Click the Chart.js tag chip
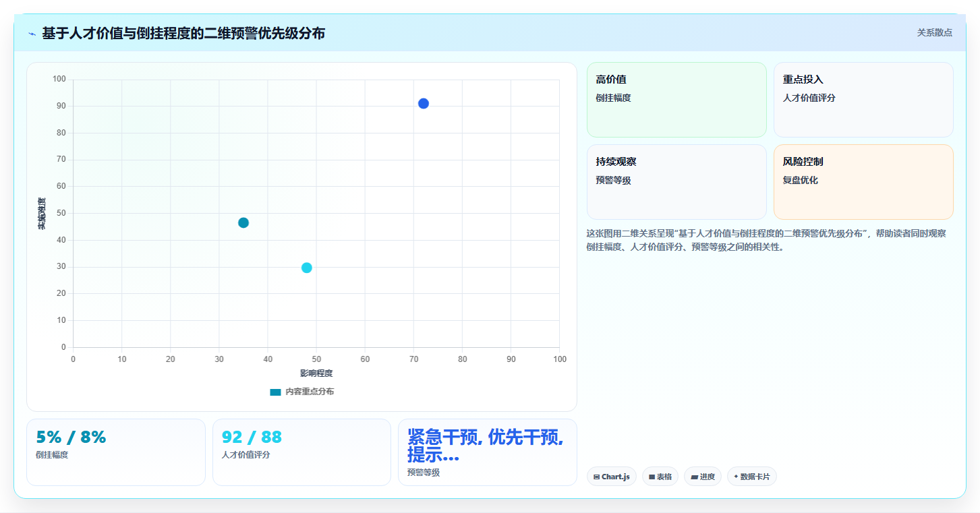 point(612,477)
